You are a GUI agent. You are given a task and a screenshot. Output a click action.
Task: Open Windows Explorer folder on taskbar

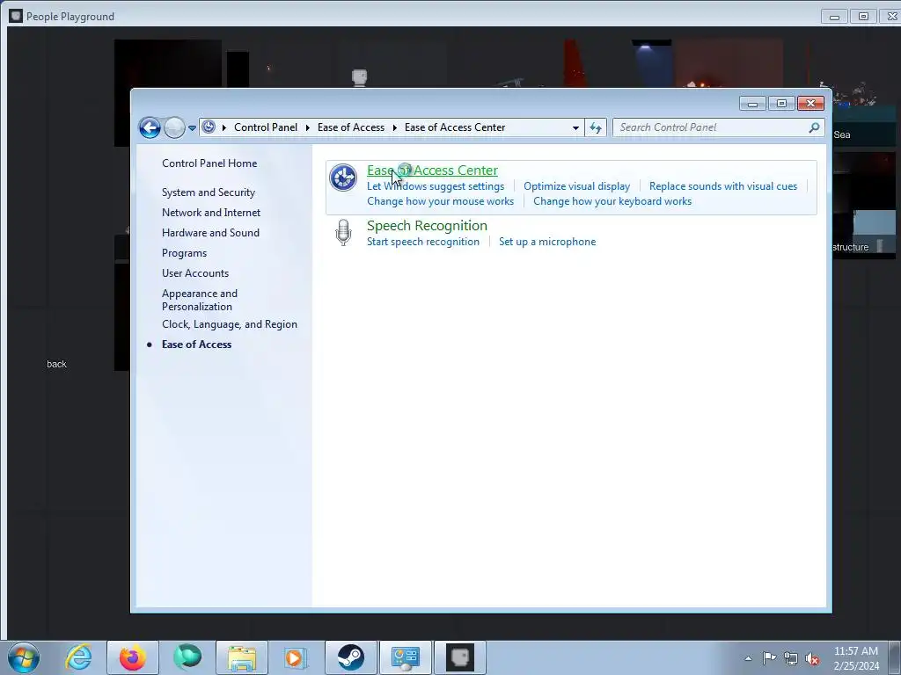242,657
